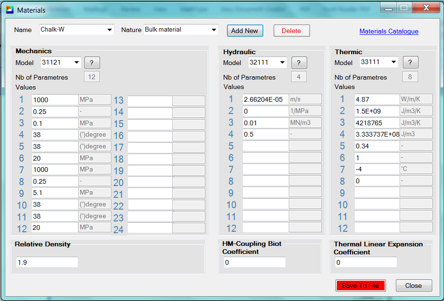
Task: Click the Add New button
Action: coord(245,31)
